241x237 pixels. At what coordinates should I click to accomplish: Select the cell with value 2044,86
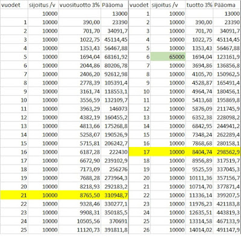pos(80,66)
